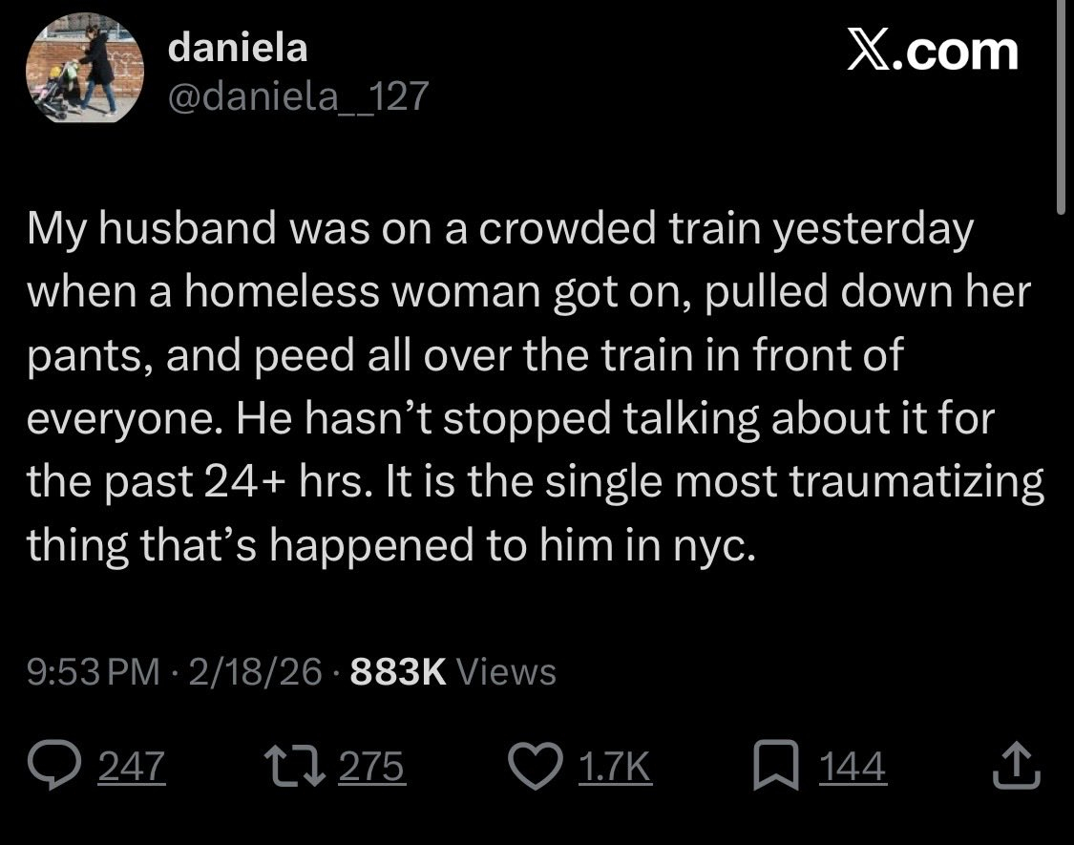Viewport: 1074px width, 845px height.
Task: Click the 883K Views count
Action: pyautogui.click(x=453, y=672)
